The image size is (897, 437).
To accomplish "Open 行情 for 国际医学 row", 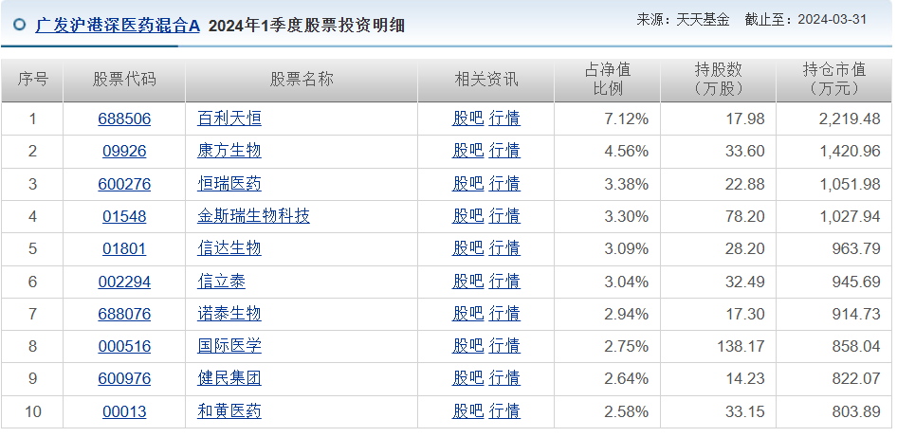I will [504, 346].
